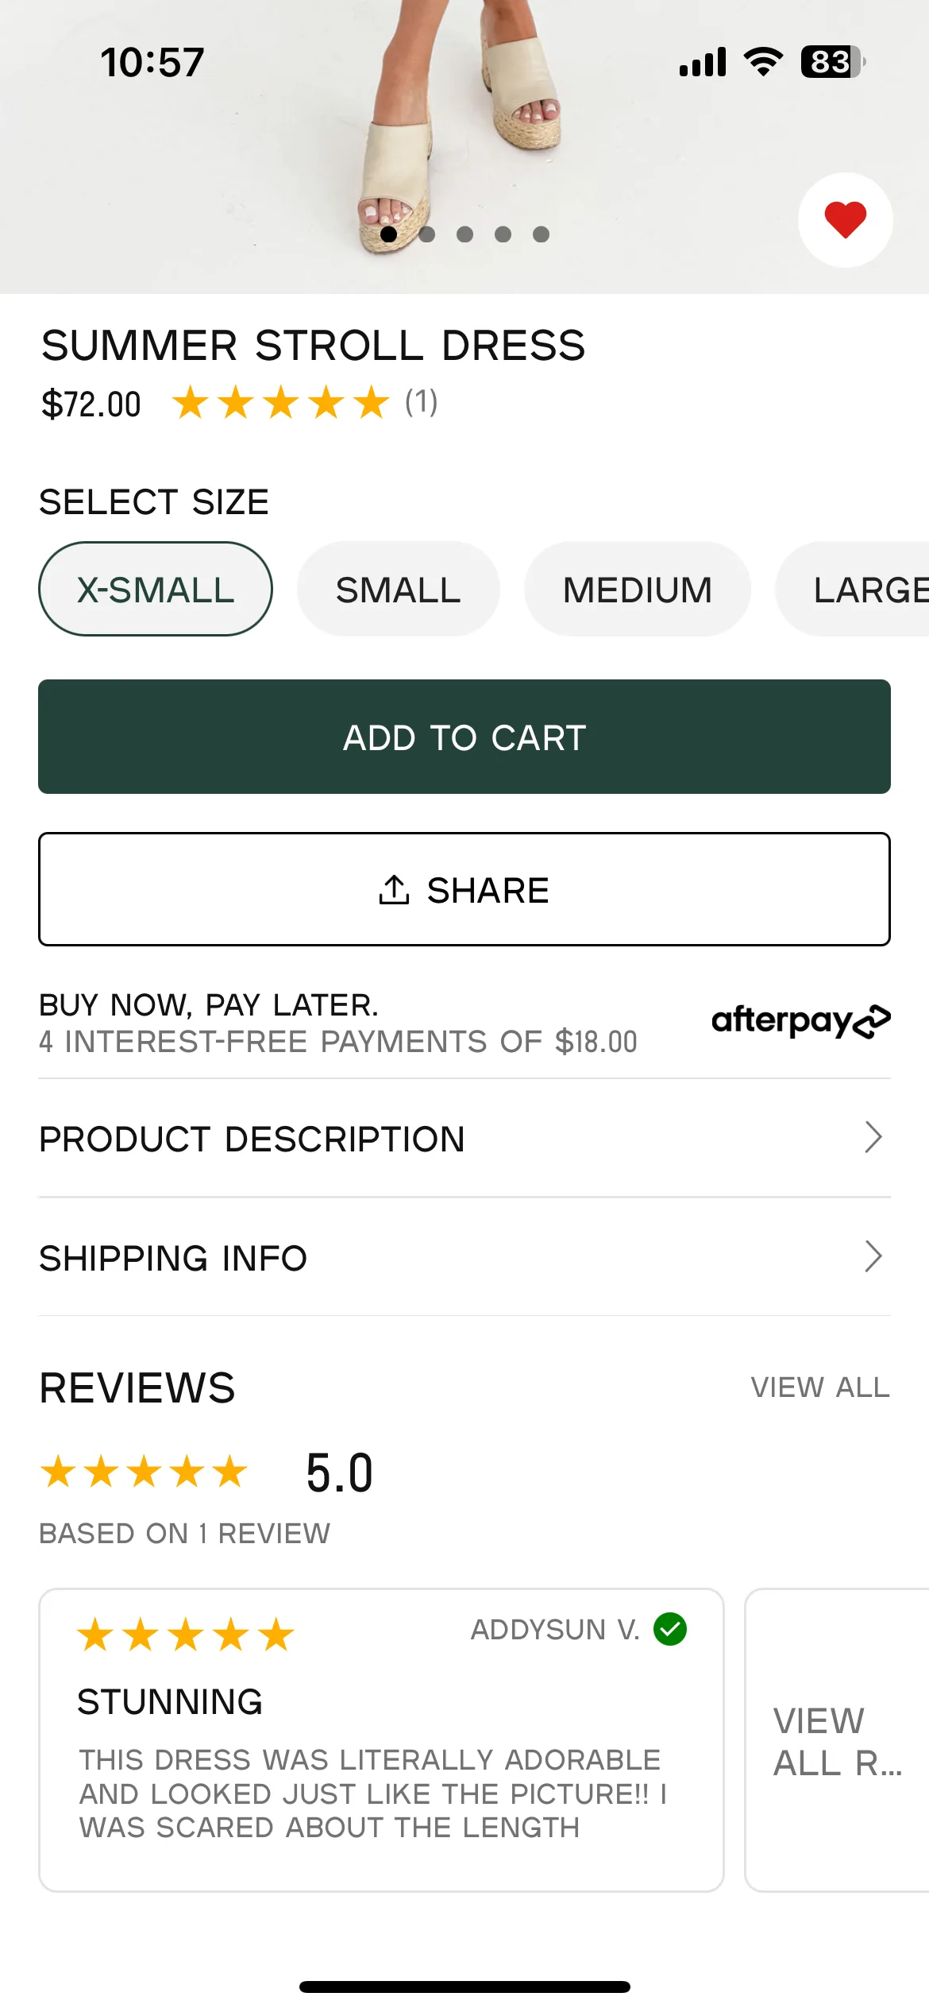
Task: Select size MEDIUM
Action: pos(638,589)
